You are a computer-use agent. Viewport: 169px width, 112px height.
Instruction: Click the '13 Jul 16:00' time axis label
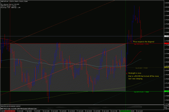(x=55, y=111)
